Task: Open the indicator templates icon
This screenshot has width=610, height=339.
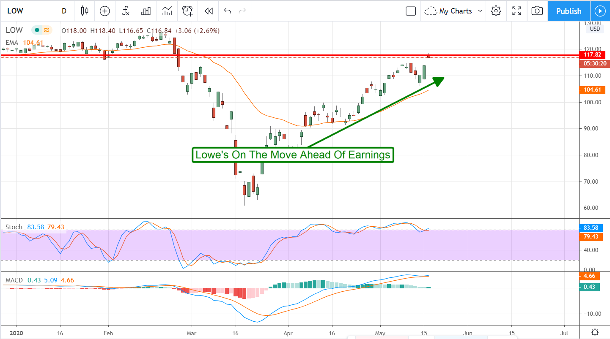Action: click(167, 11)
